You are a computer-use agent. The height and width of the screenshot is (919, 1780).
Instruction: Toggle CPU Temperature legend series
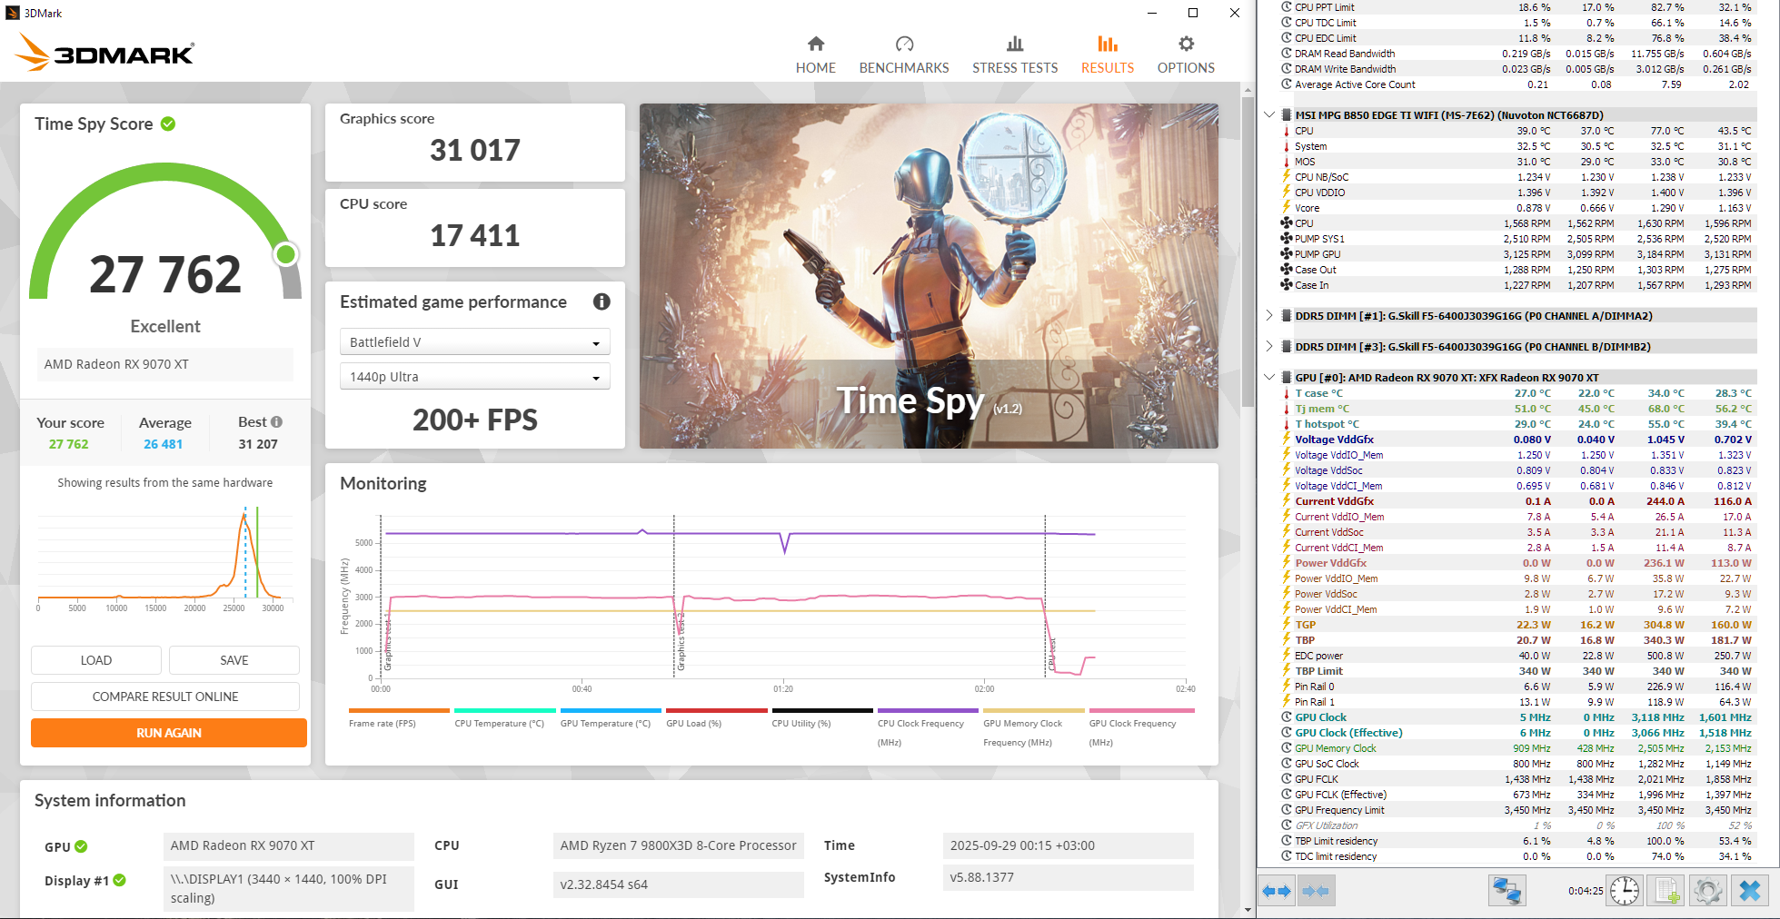[x=504, y=717]
